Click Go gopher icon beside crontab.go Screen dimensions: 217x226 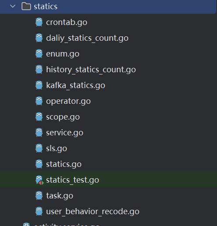tap(39, 22)
